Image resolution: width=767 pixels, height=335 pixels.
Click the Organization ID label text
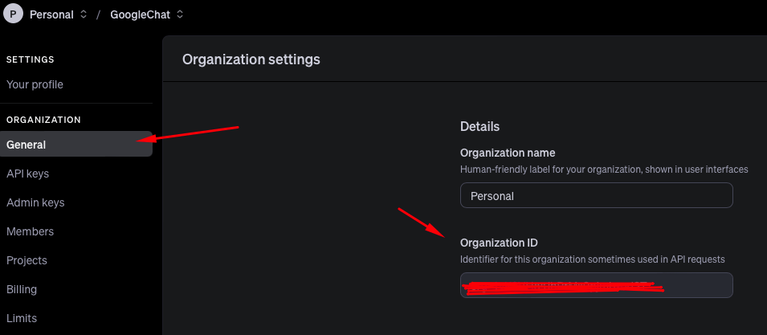click(x=499, y=243)
